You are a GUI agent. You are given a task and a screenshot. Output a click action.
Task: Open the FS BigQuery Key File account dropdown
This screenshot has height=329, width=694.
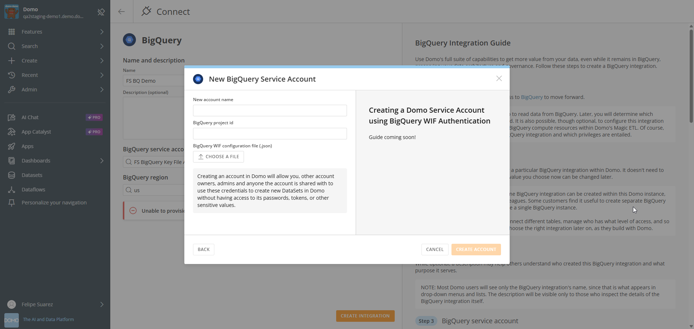click(154, 162)
